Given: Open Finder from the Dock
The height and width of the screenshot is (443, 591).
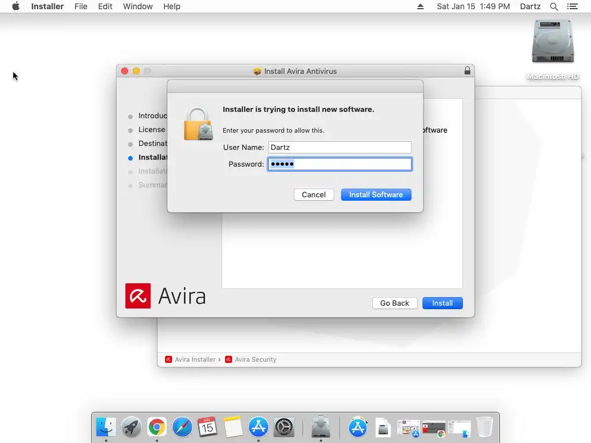Looking at the screenshot, I should [x=106, y=427].
